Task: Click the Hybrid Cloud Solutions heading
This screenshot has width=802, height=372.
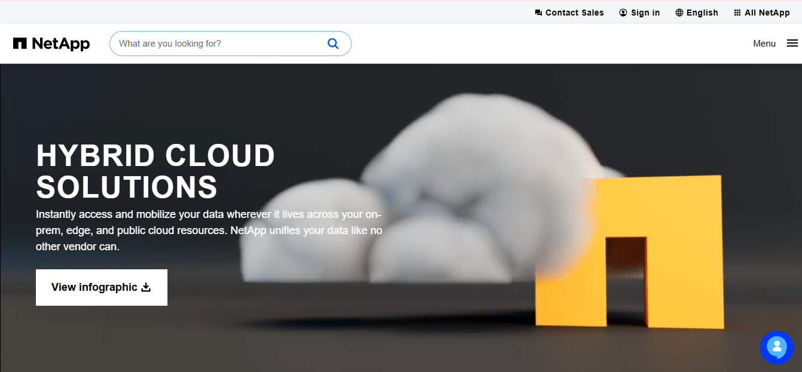Action: click(x=155, y=171)
